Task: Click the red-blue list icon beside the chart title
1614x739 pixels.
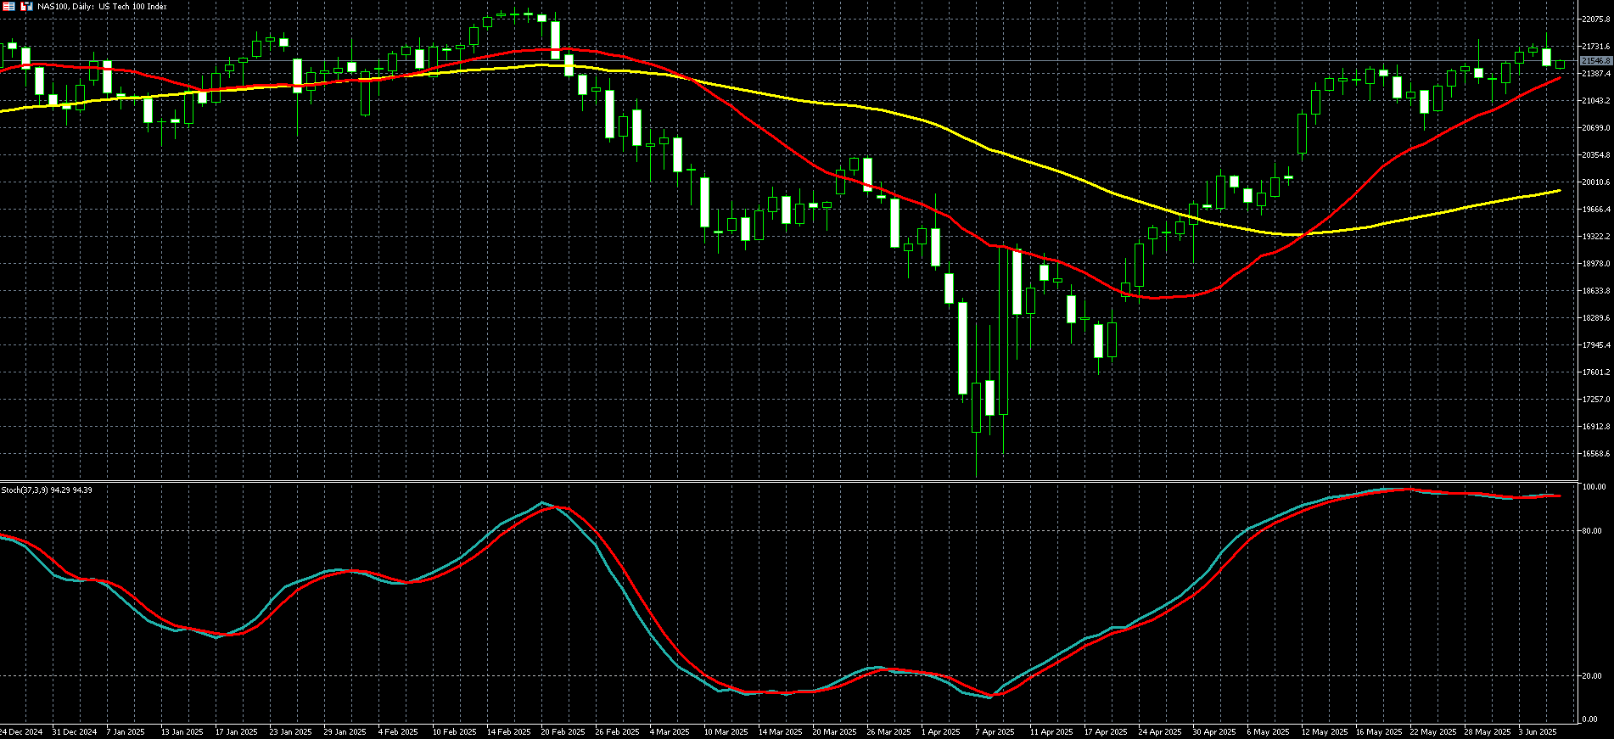Action: click(8, 6)
